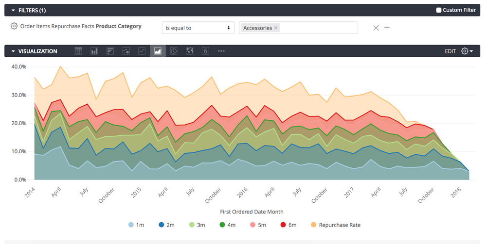486x244 pixels.
Task: Toggle the 5m legend entry
Action: pyautogui.click(x=258, y=225)
